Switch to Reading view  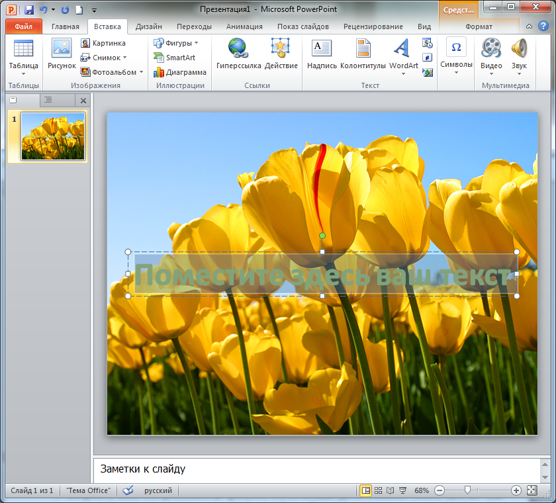[x=390, y=490]
